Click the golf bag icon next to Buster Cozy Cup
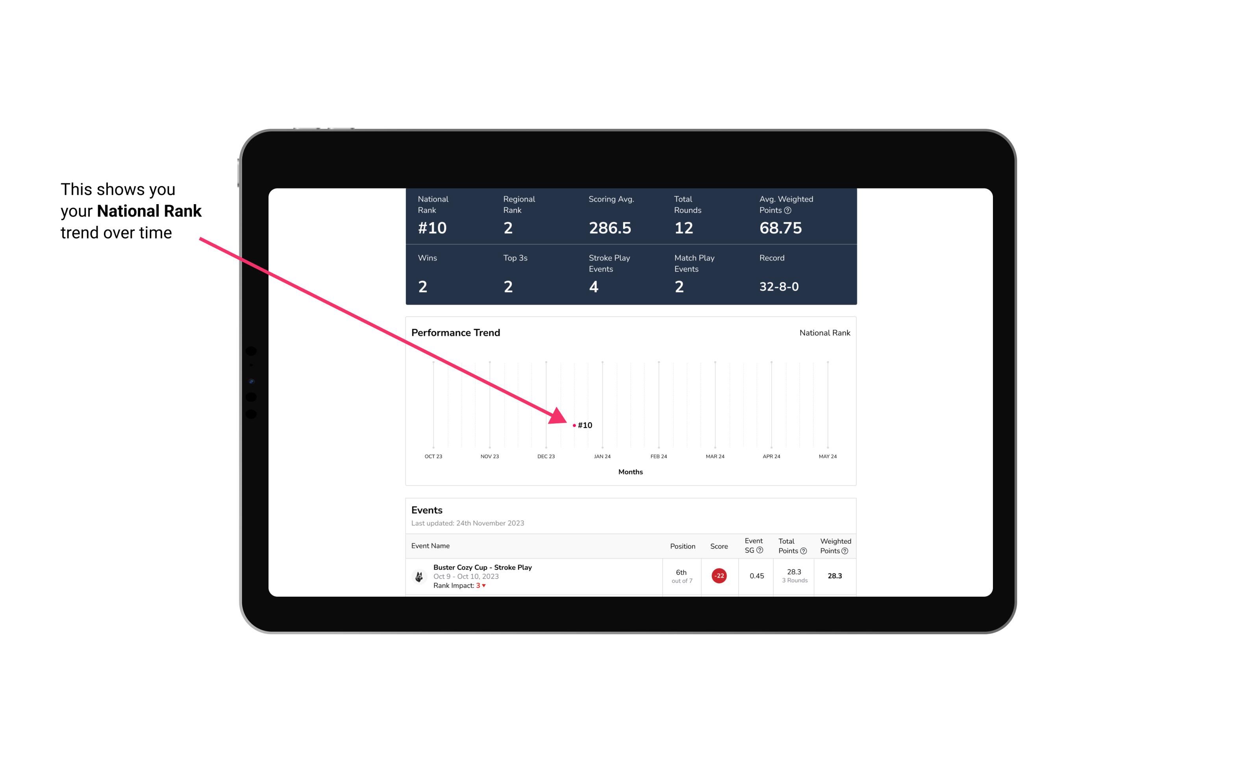Screen dimensions: 1252x760 pos(419,575)
